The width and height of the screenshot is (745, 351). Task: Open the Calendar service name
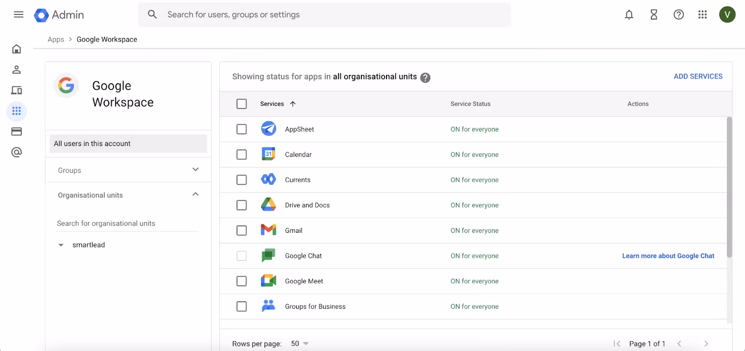click(298, 154)
